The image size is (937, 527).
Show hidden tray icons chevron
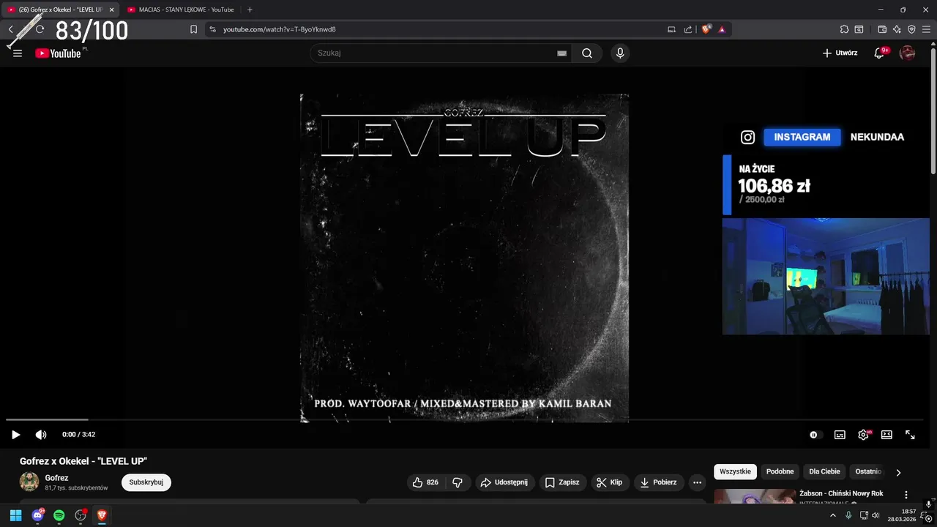832,515
